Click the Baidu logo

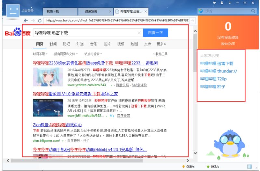click(x=18, y=32)
